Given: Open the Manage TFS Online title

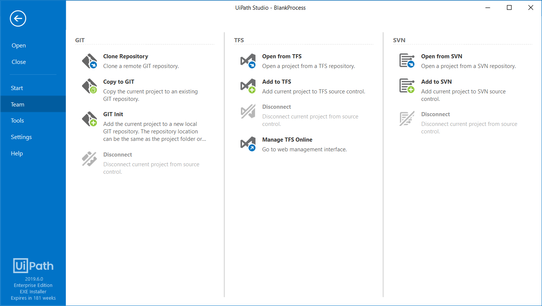Looking at the screenshot, I should pyautogui.click(x=287, y=140).
